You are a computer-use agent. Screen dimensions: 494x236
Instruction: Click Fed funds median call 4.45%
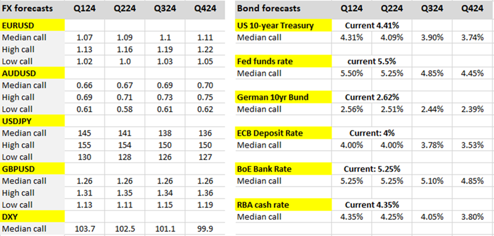coord(473,73)
